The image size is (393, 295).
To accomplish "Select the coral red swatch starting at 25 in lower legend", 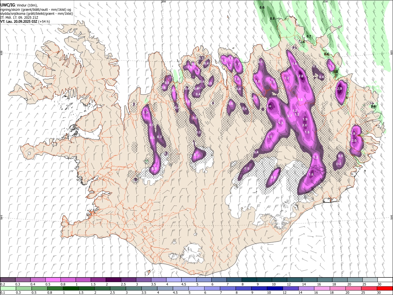I will click(x=369, y=288).
